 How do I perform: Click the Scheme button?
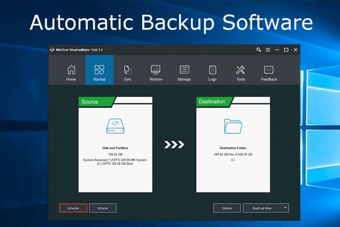pos(103,208)
